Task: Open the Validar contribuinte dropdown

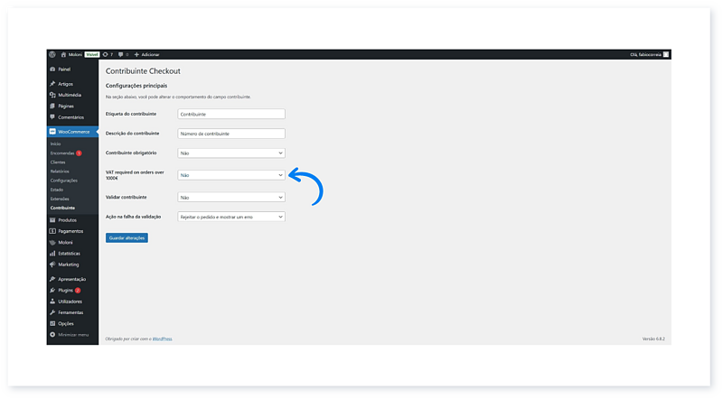Action: pyautogui.click(x=231, y=197)
